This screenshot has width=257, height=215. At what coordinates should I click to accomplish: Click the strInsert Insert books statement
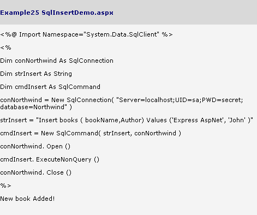(127, 120)
